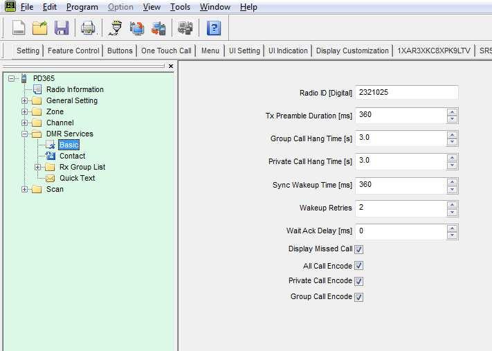Click the blue Help question mark icon
The image size is (492, 351).
[214, 28]
